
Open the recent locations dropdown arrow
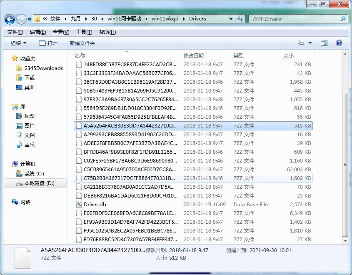(x=30, y=20)
